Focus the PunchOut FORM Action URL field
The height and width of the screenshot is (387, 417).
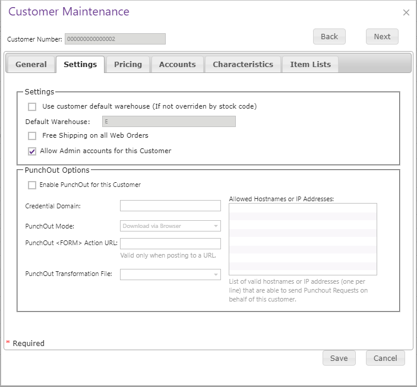point(170,243)
